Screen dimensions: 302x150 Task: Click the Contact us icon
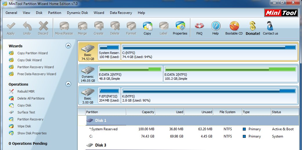(x=270, y=26)
